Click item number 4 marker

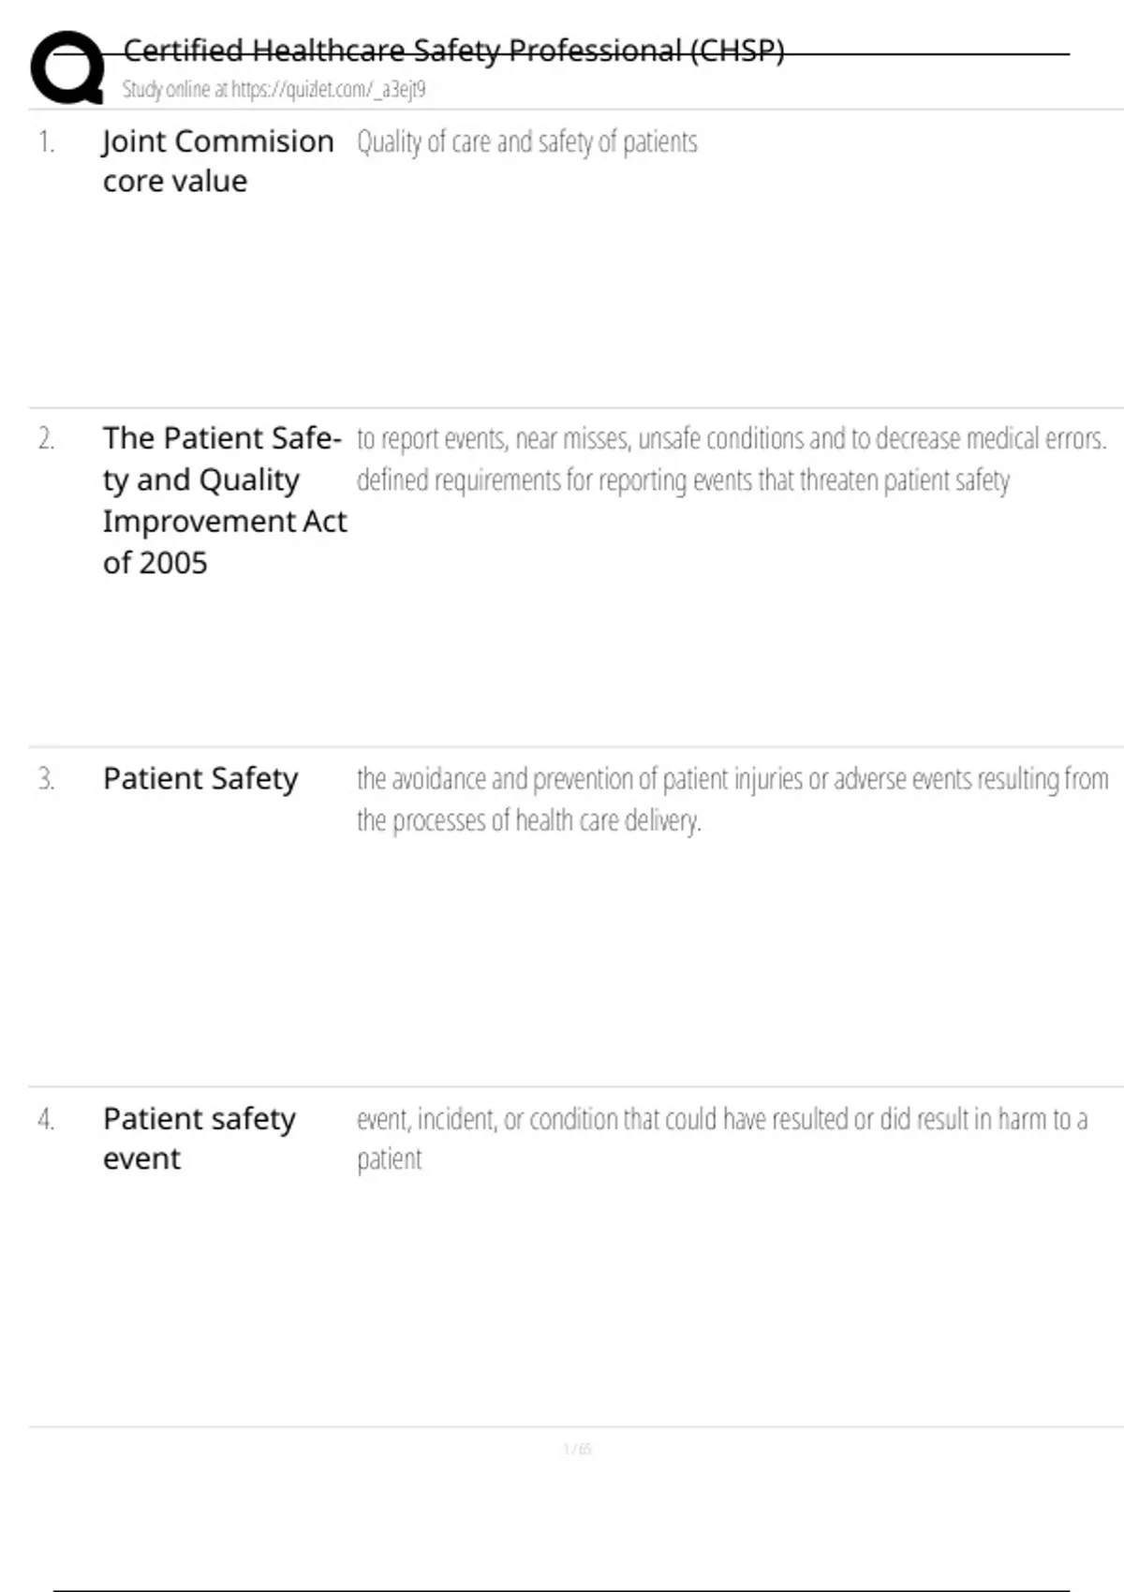[x=46, y=1119]
